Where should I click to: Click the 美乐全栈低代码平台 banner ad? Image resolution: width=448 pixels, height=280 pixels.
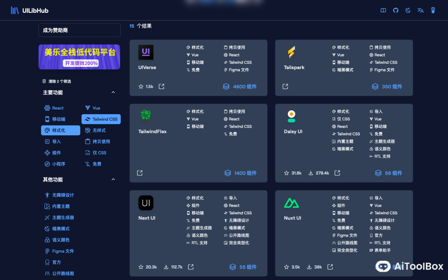(x=79, y=57)
